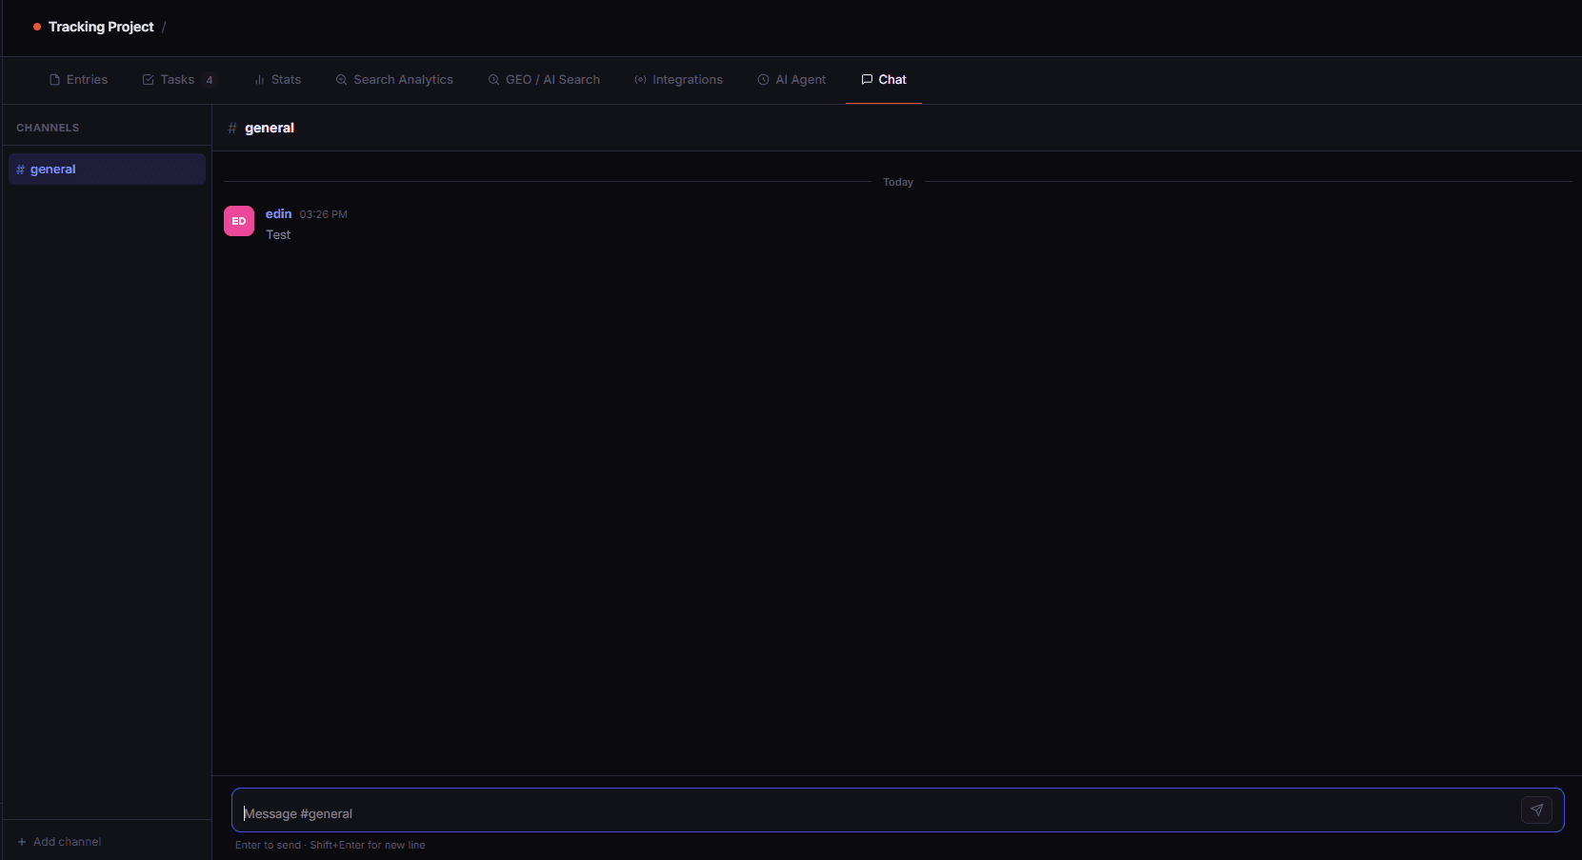Screen dimensions: 1582x860
Task: Click the Entries document icon
Action: point(54,80)
